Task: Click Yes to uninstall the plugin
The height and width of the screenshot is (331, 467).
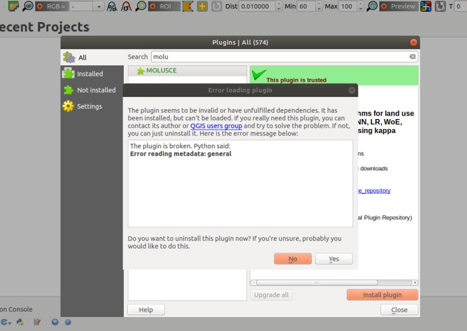Action: [334, 259]
